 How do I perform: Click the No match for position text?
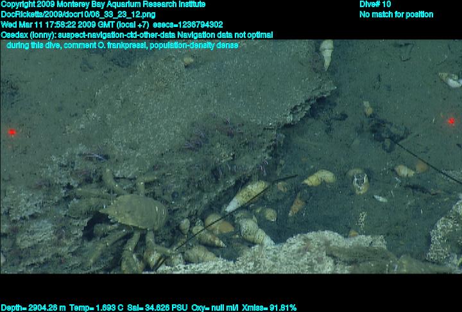click(x=397, y=15)
